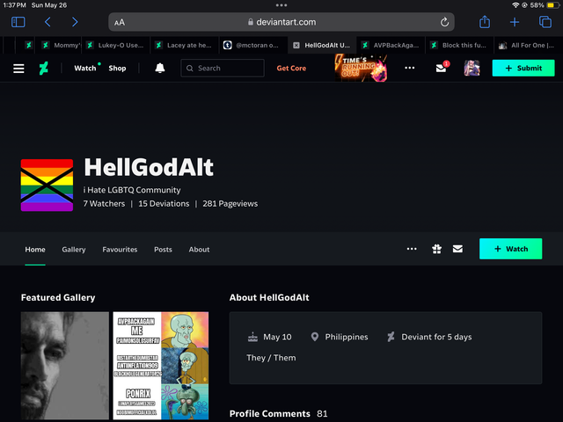Click the DeviantArt logo icon
This screenshot has width=563, height=422.
pos(43,69)
